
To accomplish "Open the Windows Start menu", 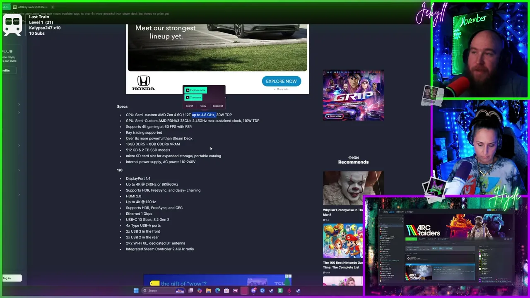I will click(x=136, y=291).
